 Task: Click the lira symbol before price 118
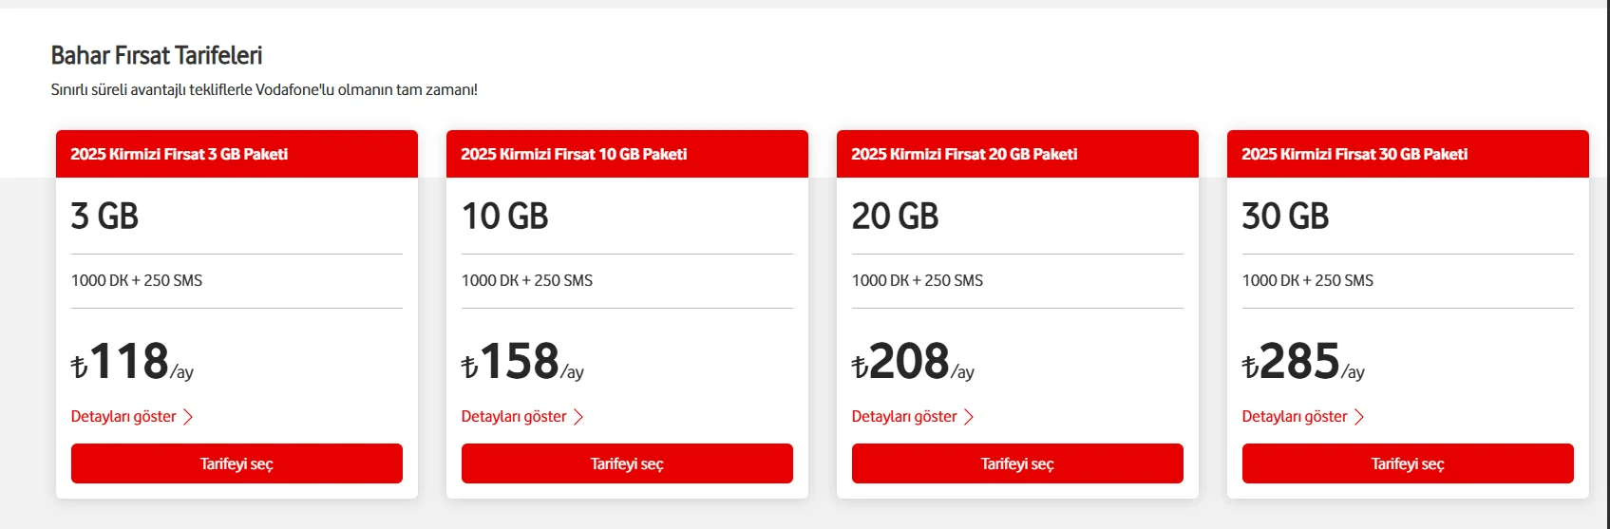pos(79,366)
